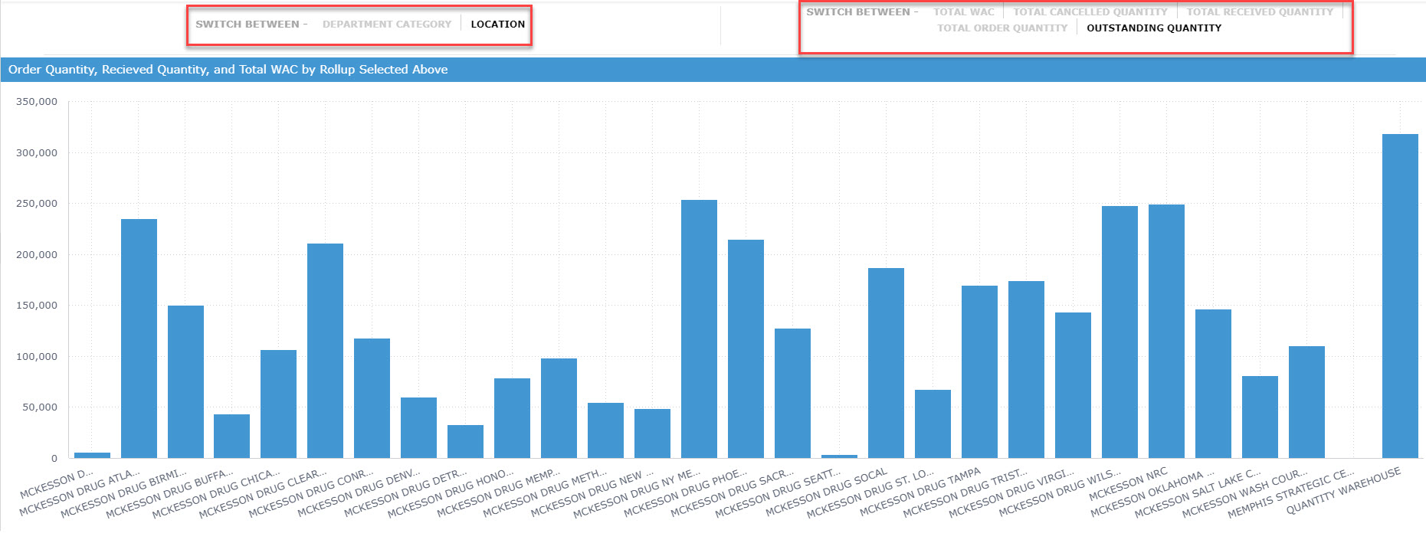This screenshot has height=543, width=1426.
Task: Click the McKesson Drug Virgi... bar
Action: click(1073, 385)
